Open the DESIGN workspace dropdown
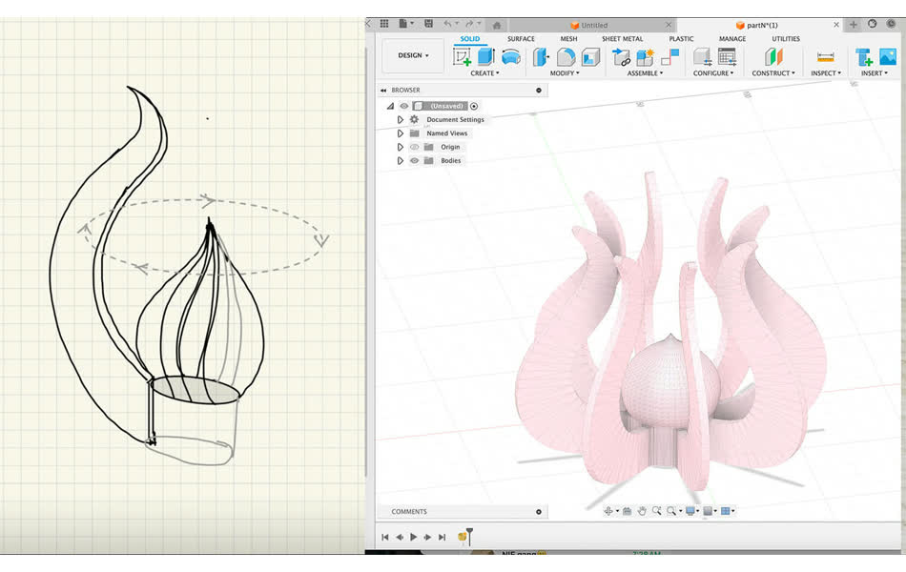This screenshot has height=572, width=906. tap(413, 56)
